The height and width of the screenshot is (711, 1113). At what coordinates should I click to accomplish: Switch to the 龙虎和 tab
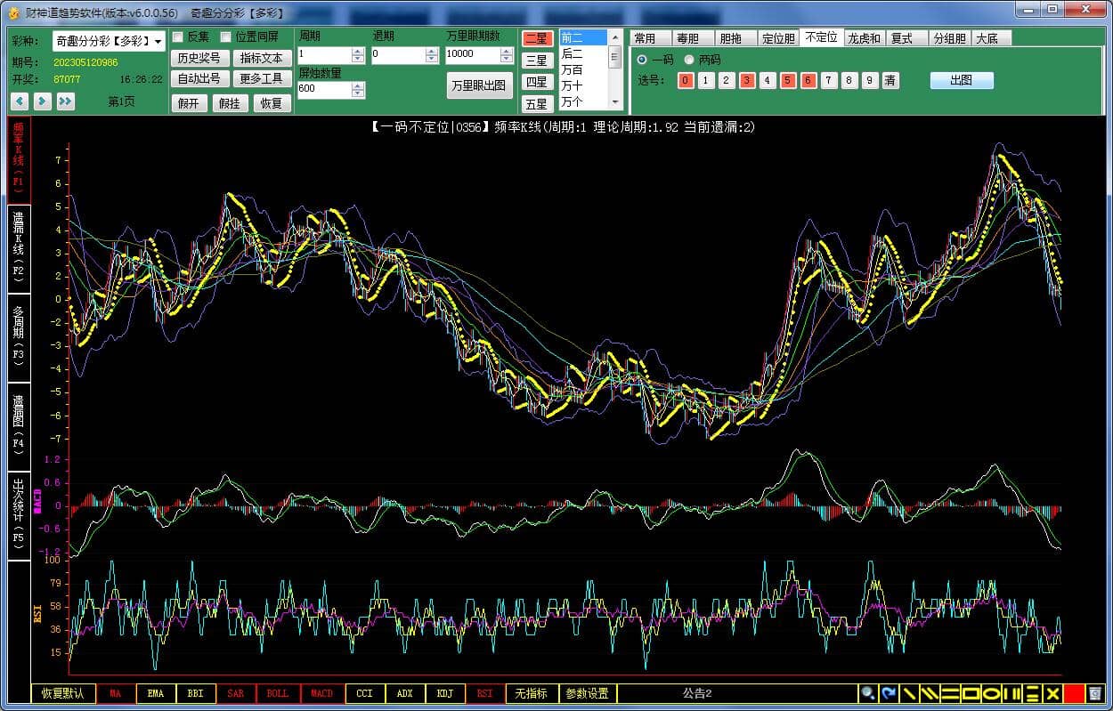point(864,38)
